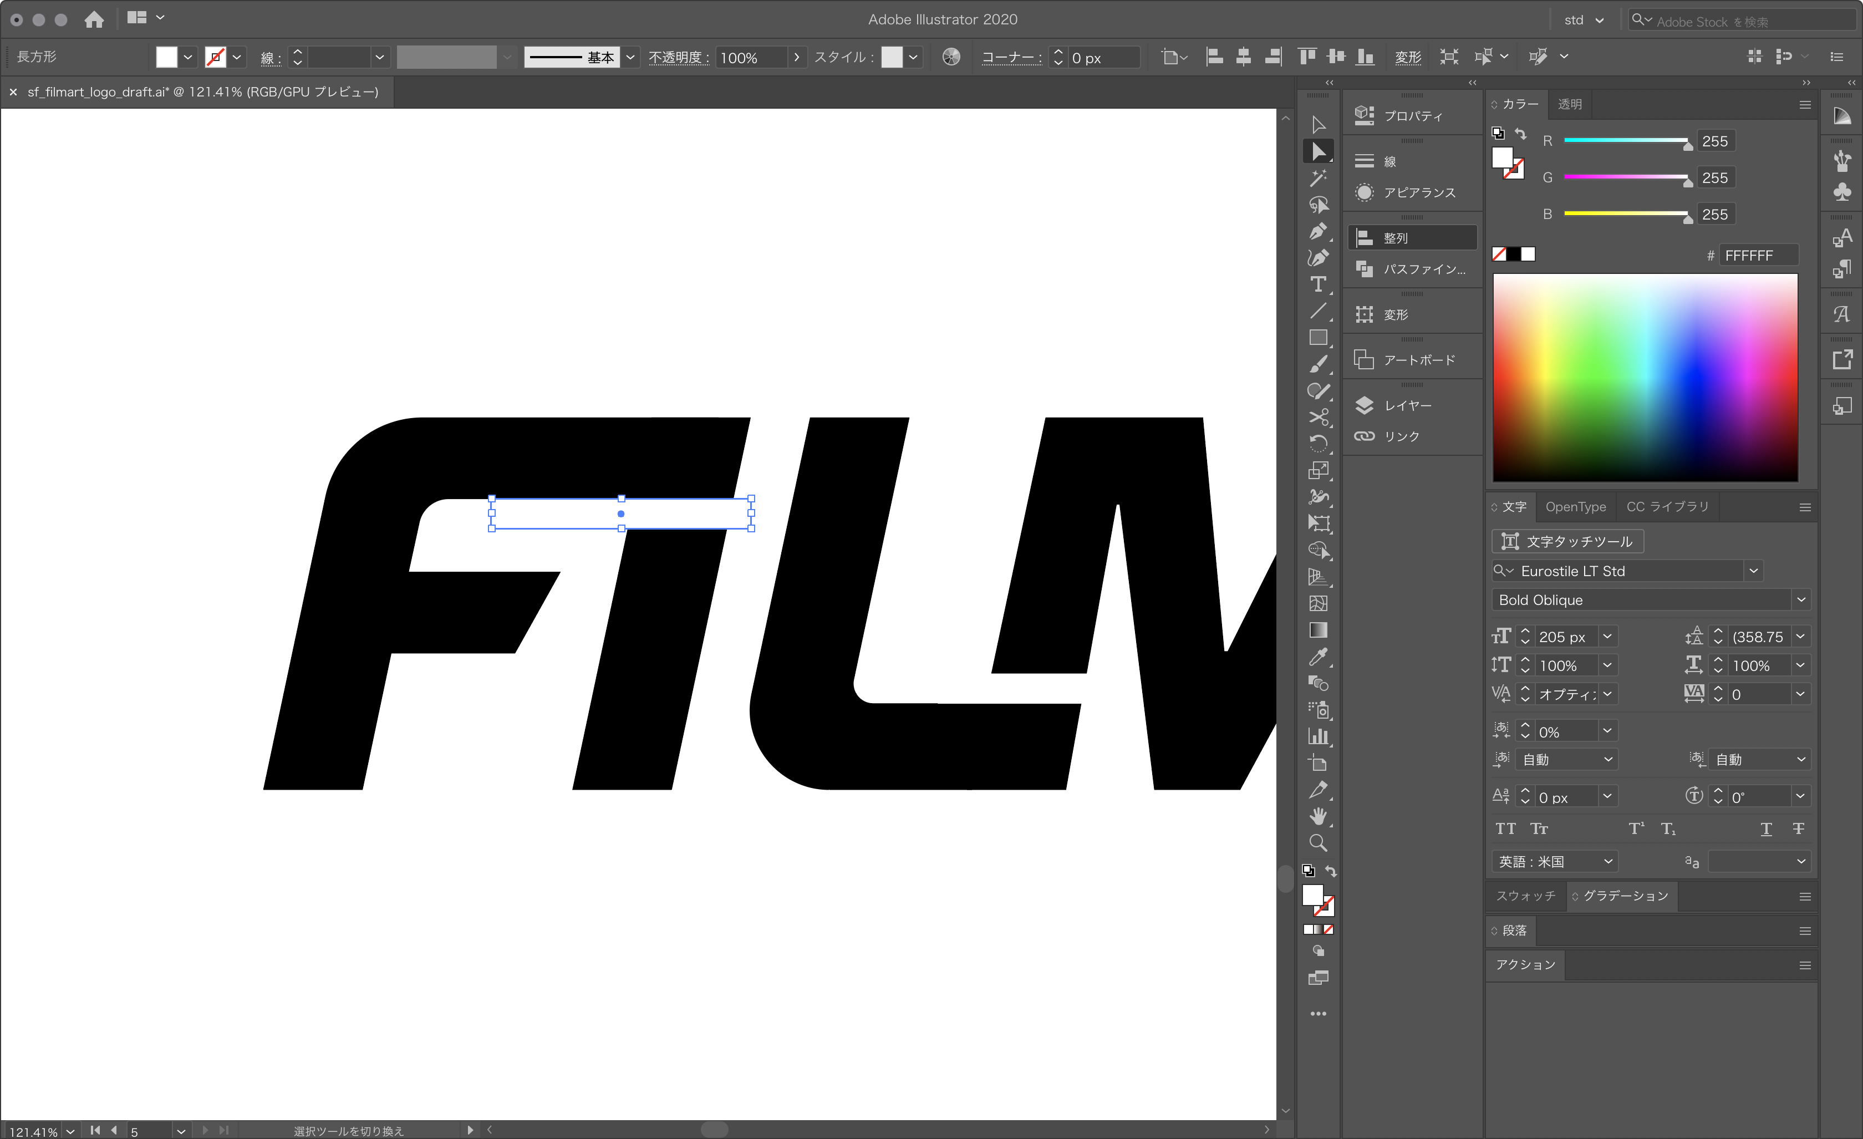The width and height of the screenshot is (1863, 1139).
Task: Set color mode button below fill swatch
Action: click(1308, 929)
